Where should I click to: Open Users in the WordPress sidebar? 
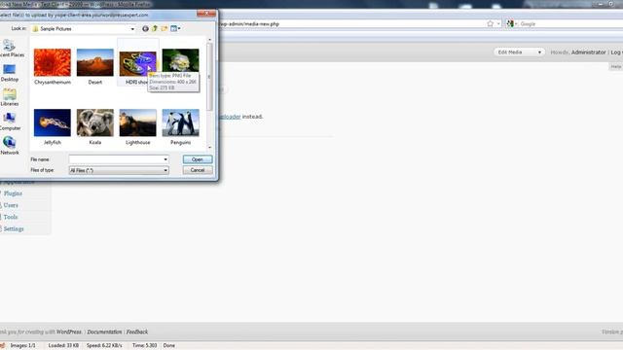(x=11, y=205)
